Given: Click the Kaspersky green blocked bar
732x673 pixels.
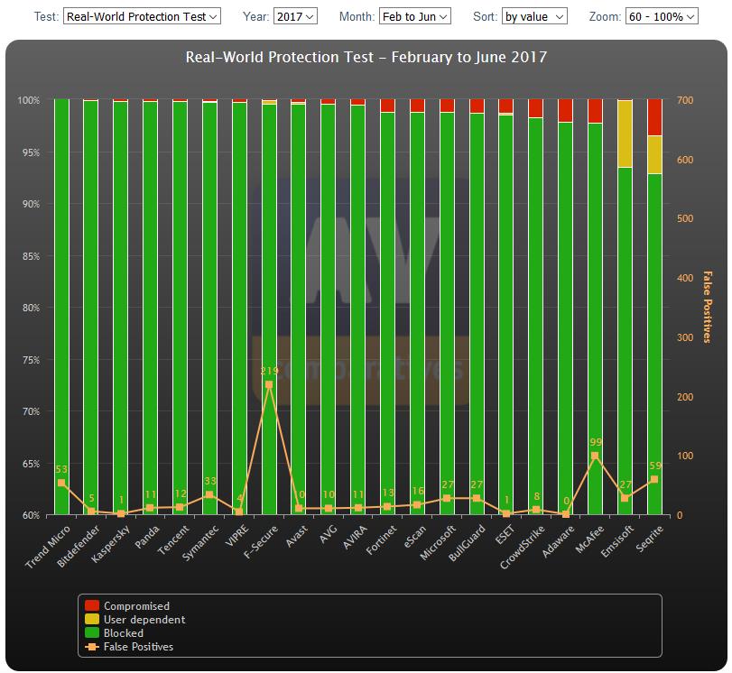Looking at the screenshot, I should click(120, 308).
